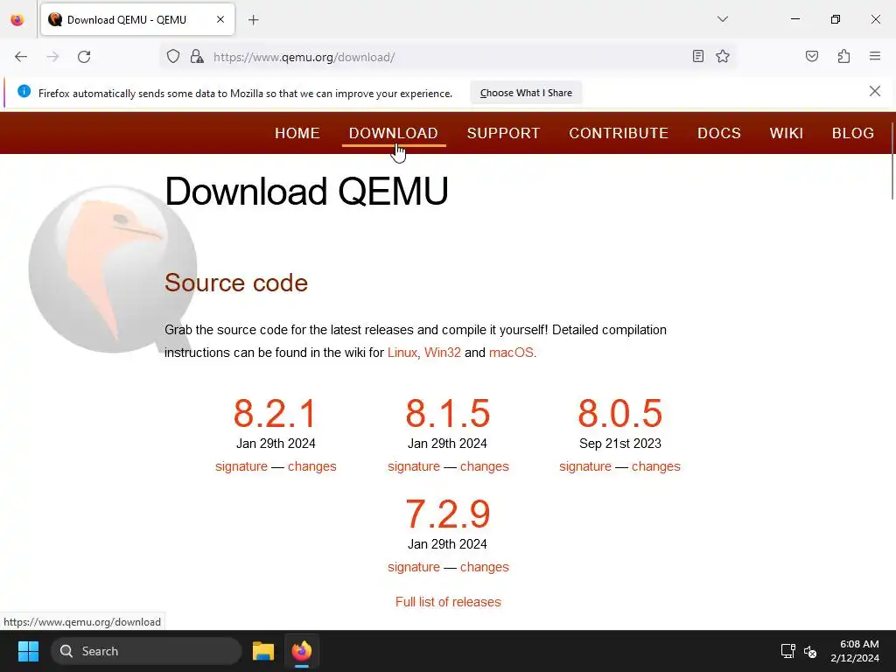Click the Download QEMU page heading
Viewport: 896px width, 672px height.
click(x=306, y=191)
